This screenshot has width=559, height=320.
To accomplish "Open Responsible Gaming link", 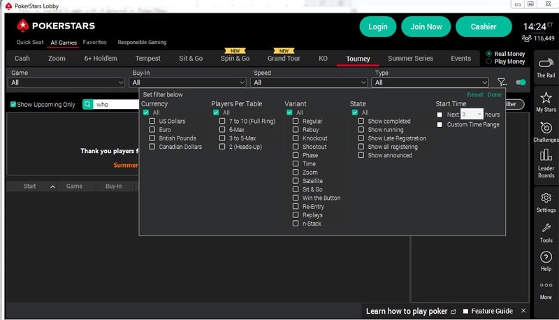I will coord(142,42).
